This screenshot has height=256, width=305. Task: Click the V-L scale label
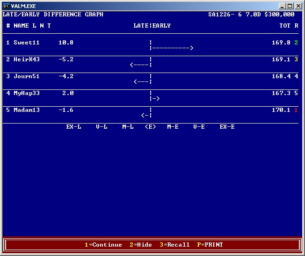(x=102, y=127)
